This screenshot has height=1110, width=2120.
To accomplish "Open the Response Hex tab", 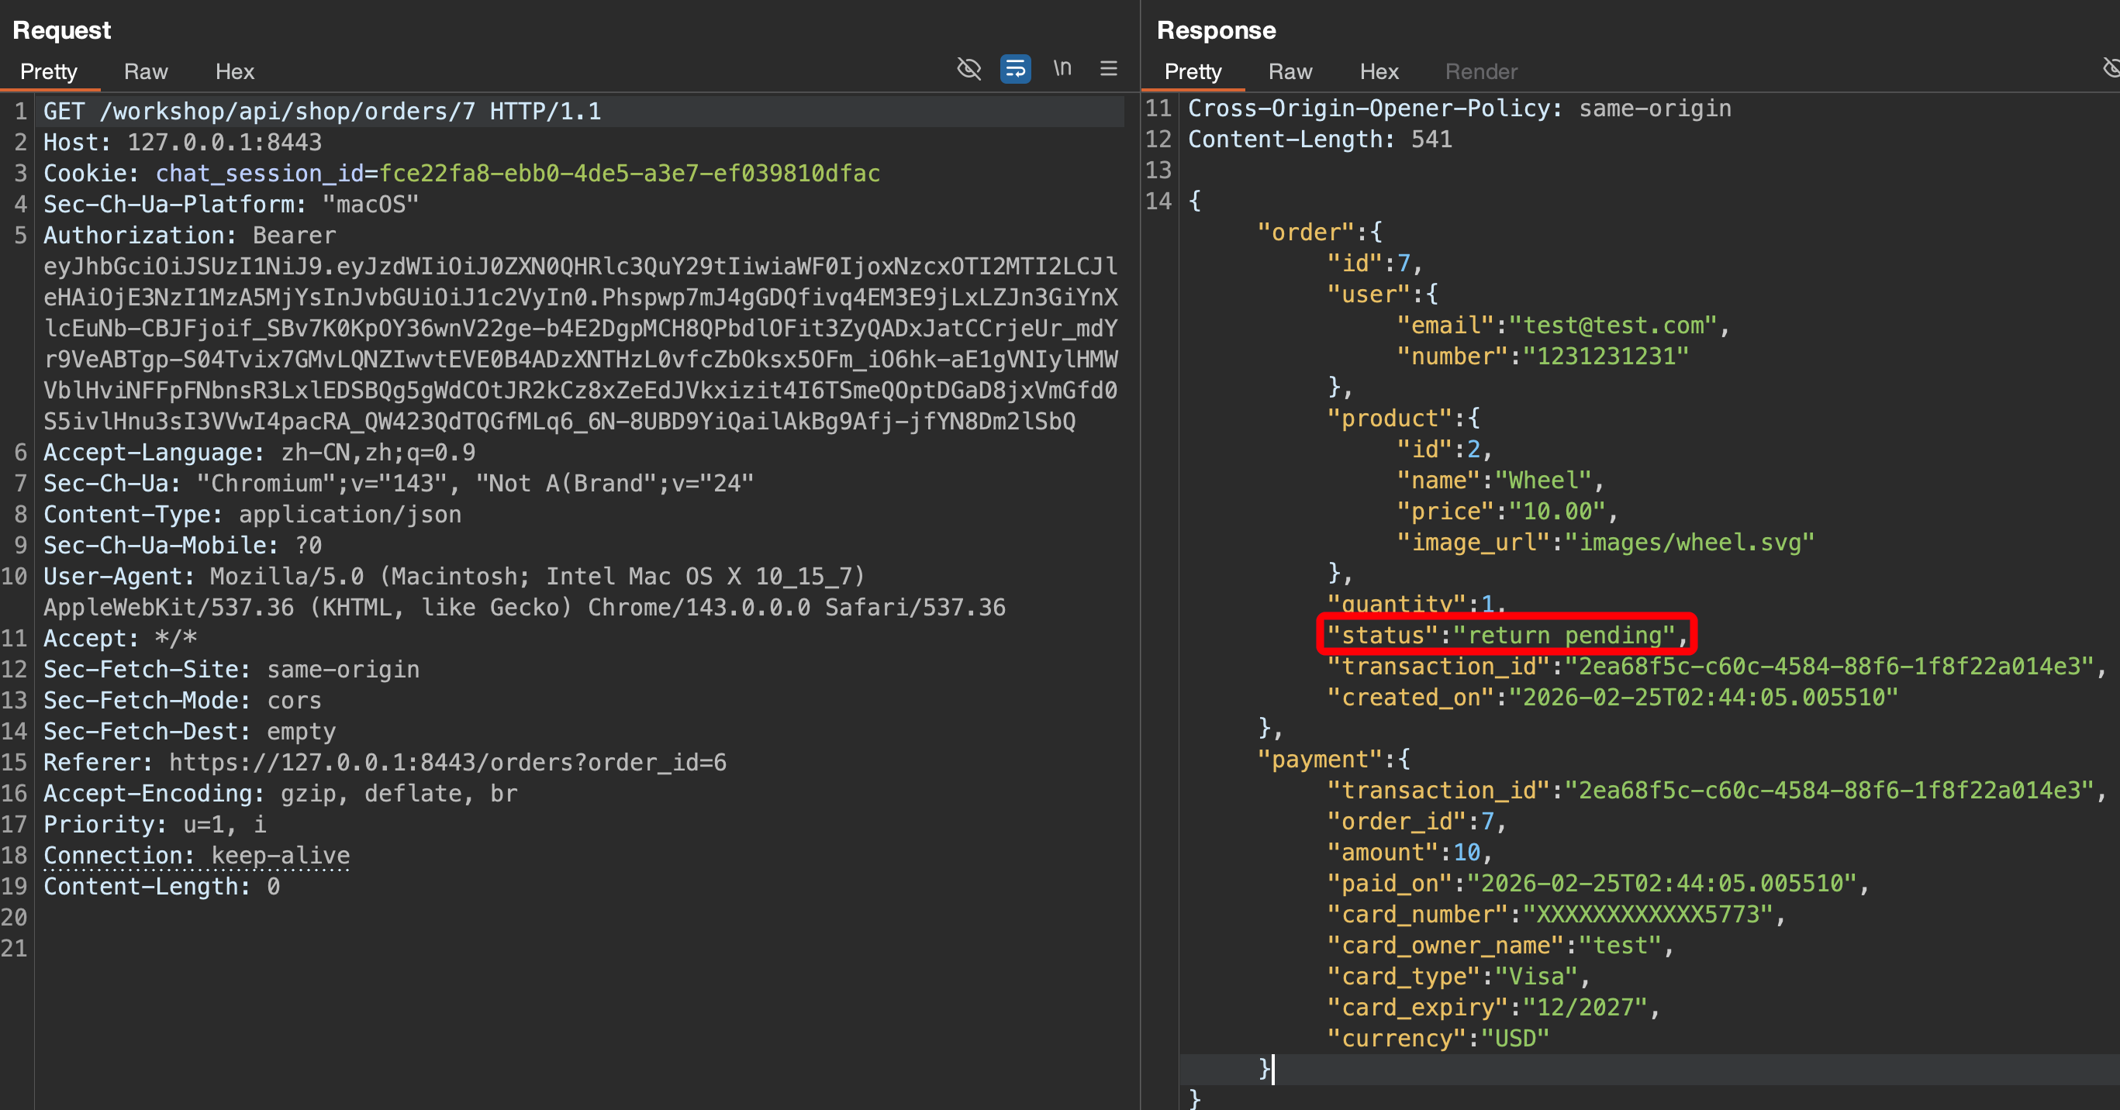I will pyautogui.click(x=1379, y=71).
